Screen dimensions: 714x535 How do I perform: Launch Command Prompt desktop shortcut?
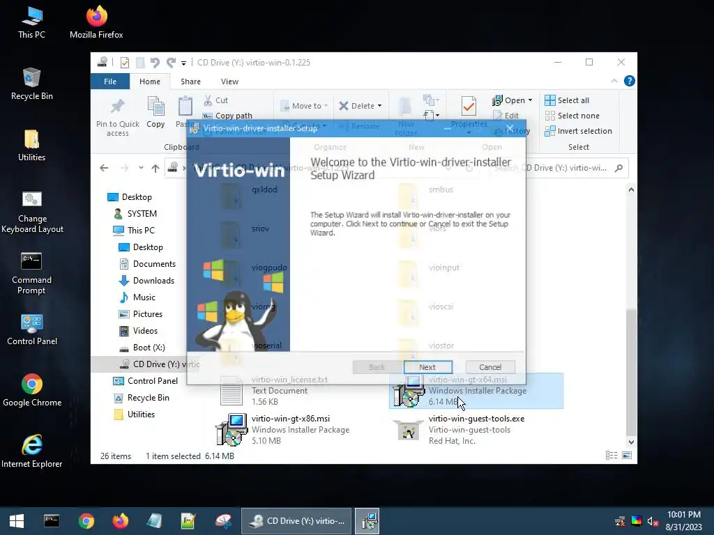[31, 273]
